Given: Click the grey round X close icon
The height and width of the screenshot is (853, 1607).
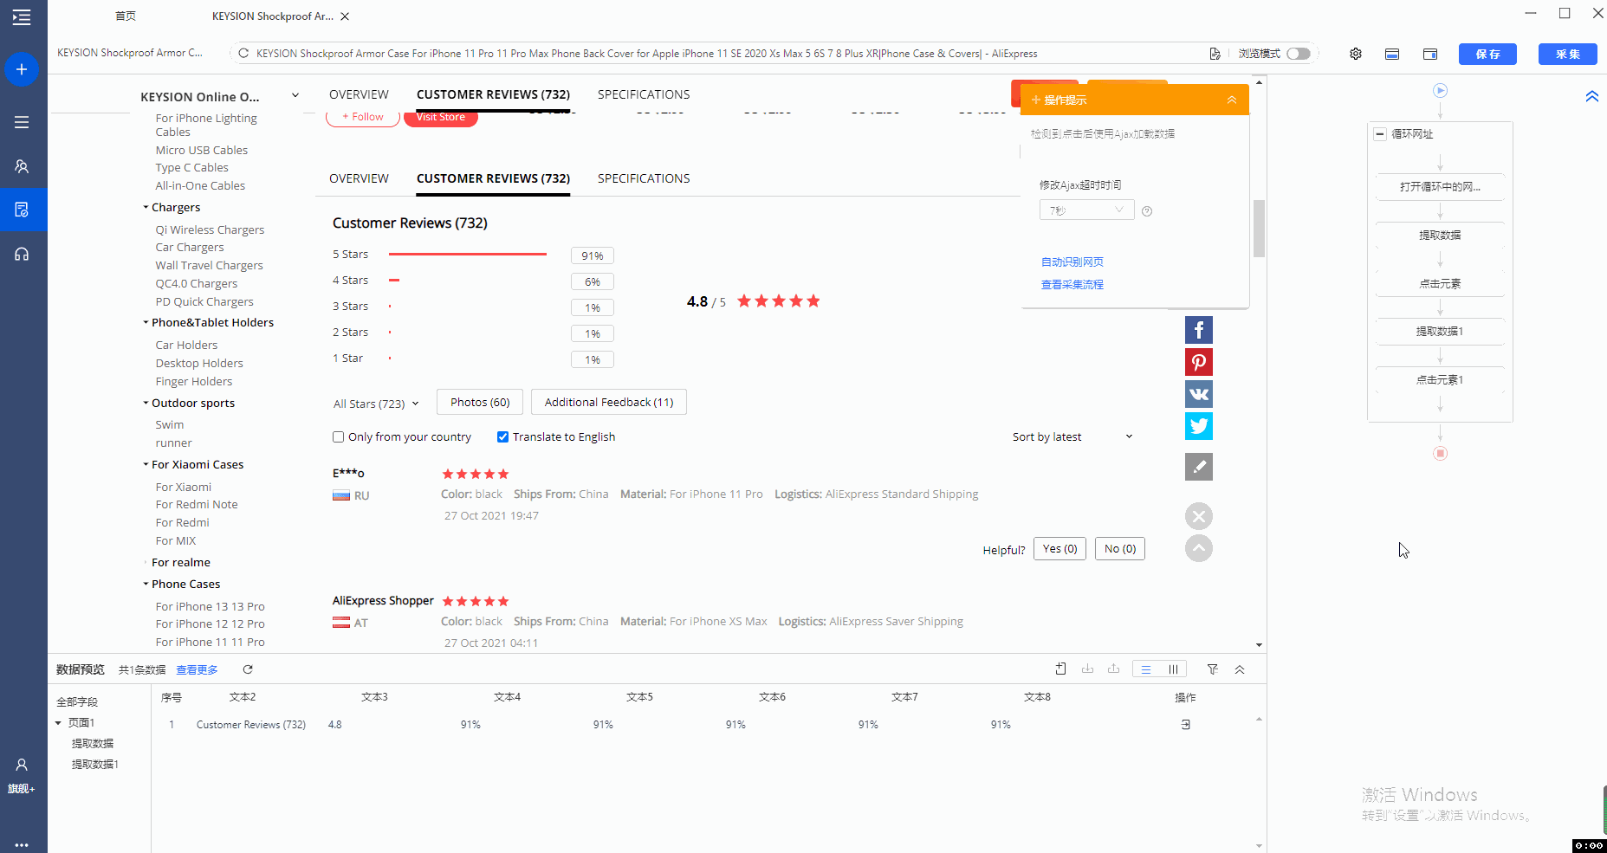Looking at the screenshot, I should tap(1199, 517).
